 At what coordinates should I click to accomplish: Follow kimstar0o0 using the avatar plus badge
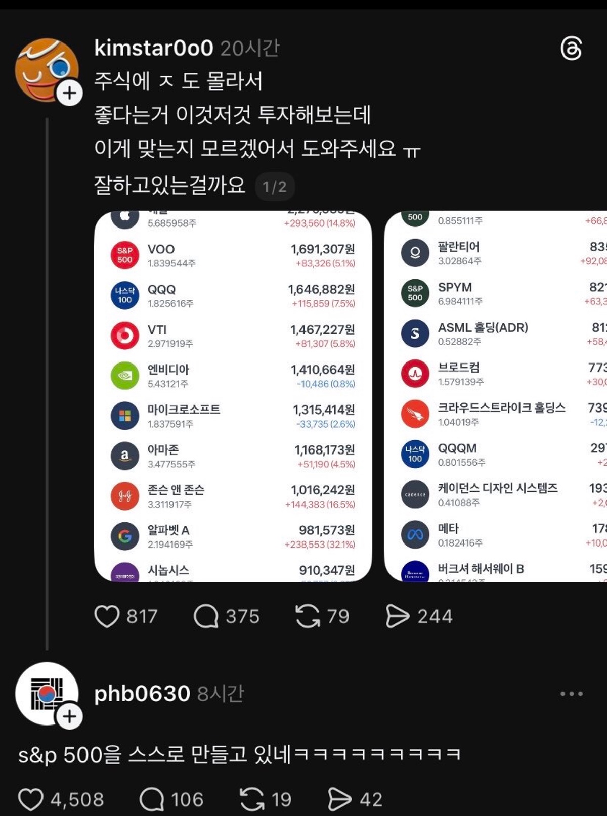69,94
